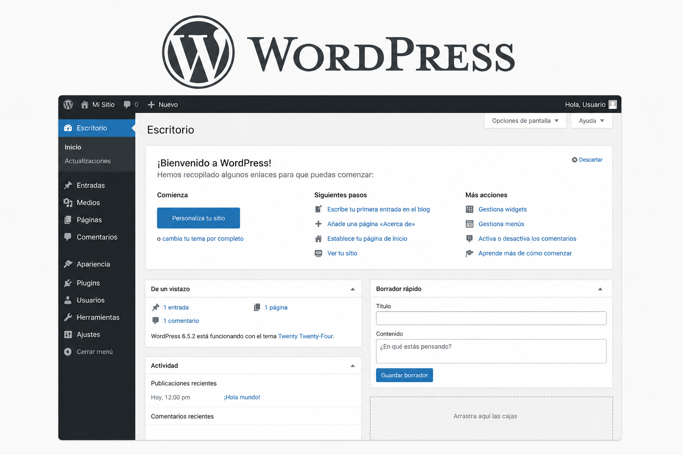
Task: Collapse the Actividad panel
Action: pos(353,366)
